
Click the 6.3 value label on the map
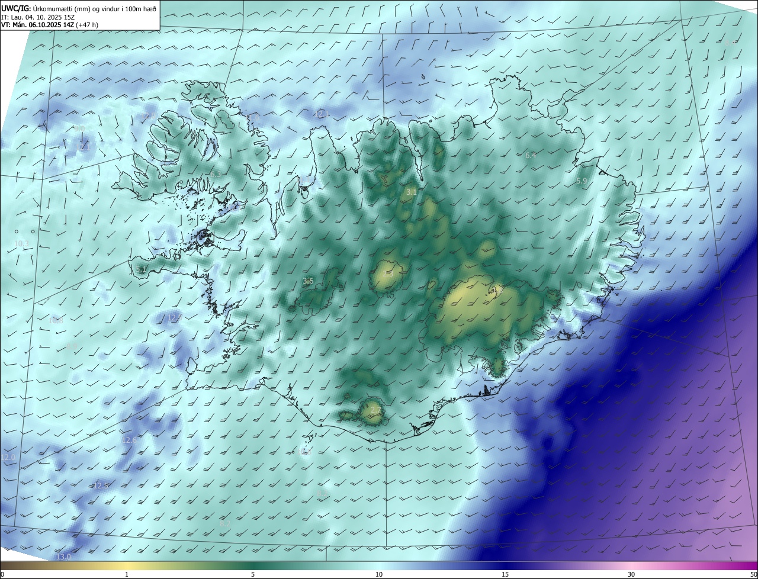click(215, 175)
